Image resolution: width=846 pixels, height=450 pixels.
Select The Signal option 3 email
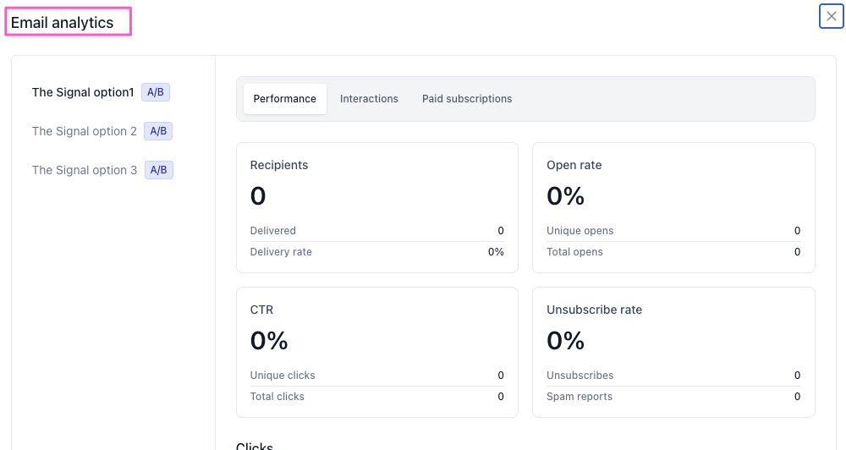[85, 170]
